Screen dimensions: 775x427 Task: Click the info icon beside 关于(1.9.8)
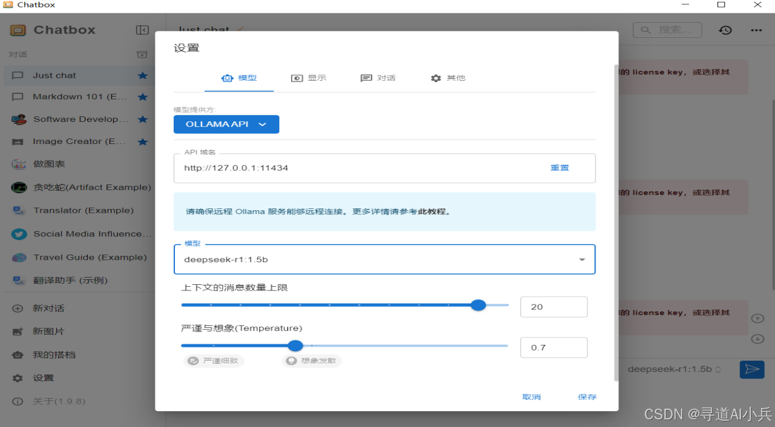tap(18, 401)
